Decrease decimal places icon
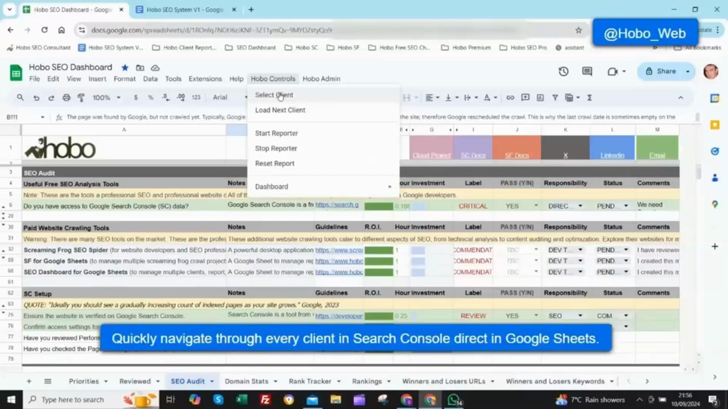Image resolution: width=728 pixels, height=409 pixels. point(166,98)
